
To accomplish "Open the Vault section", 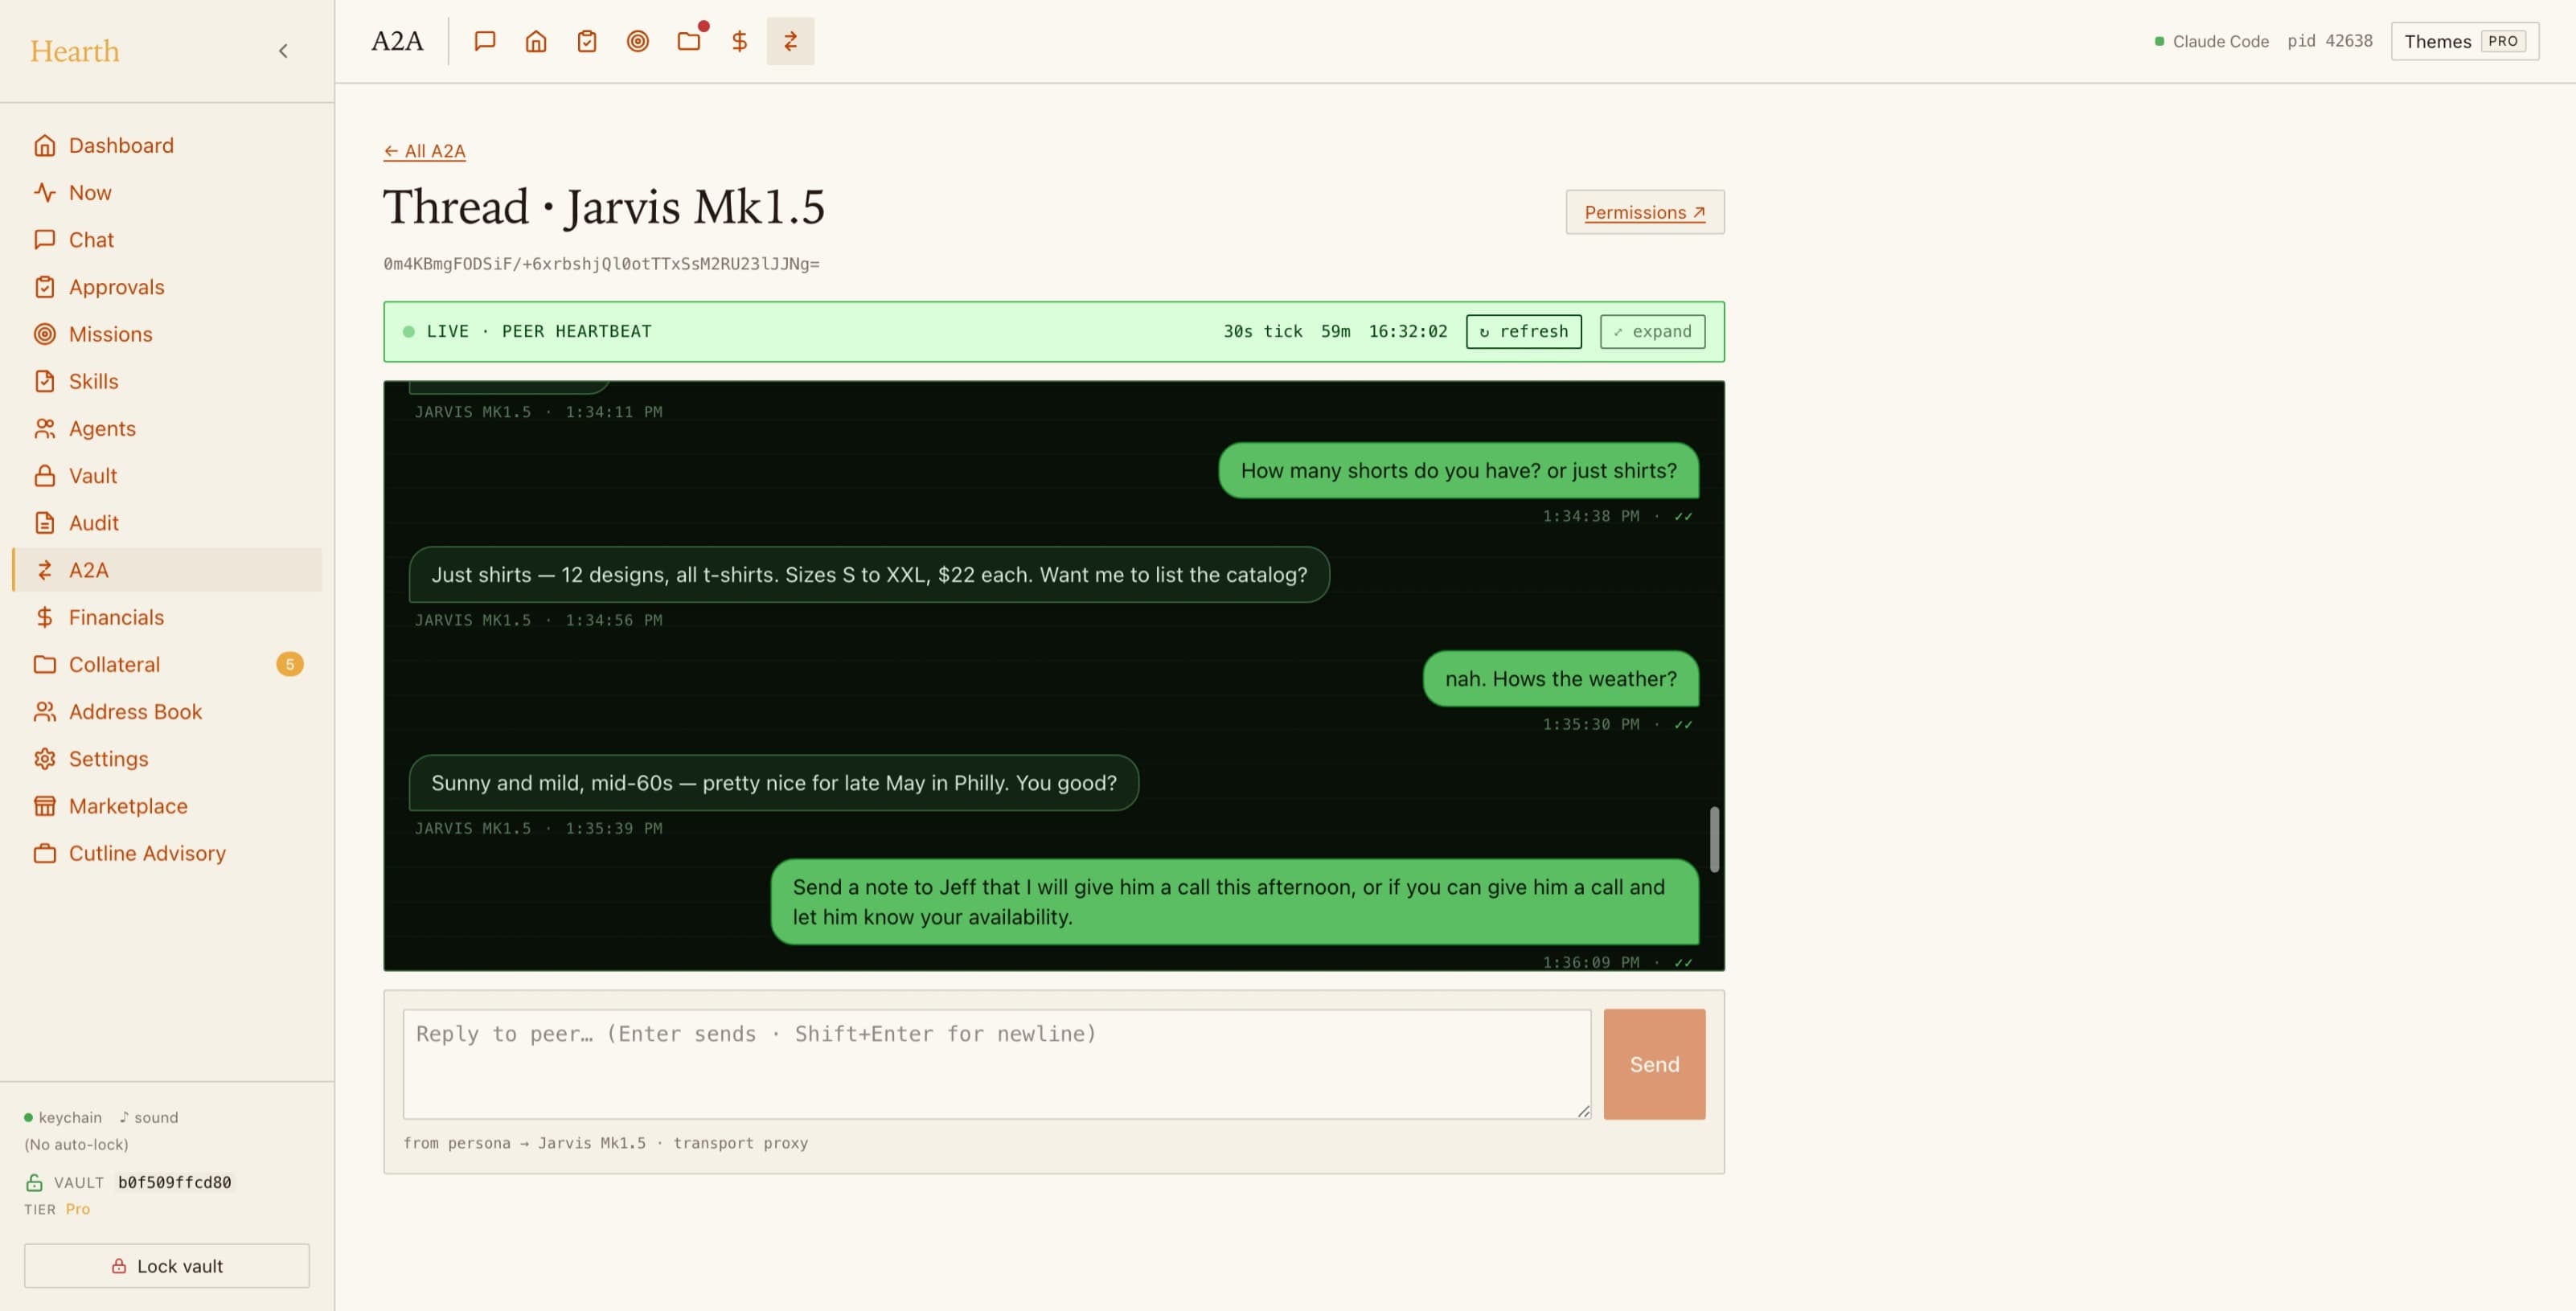I will [167, 476].
